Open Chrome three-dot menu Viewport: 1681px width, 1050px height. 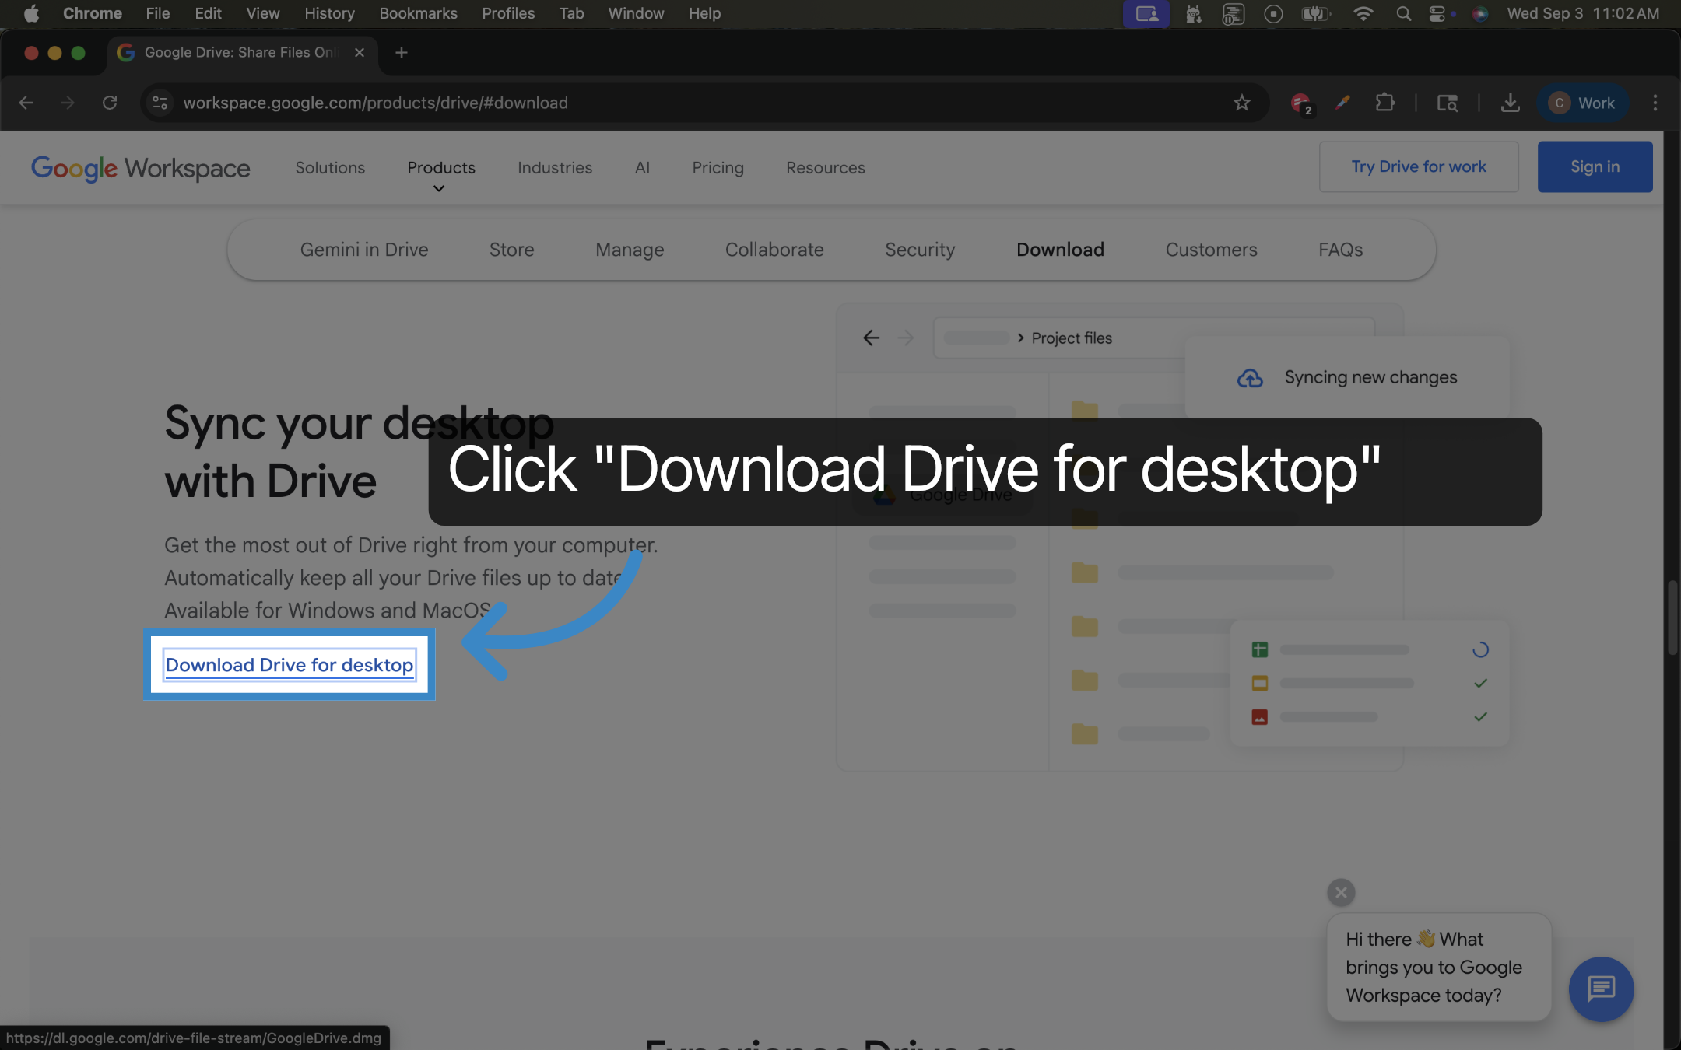coord(1655,103)
